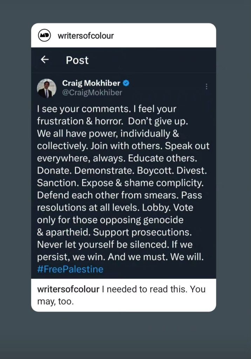Click the caption's second line "may, too."
The height and width of the screenshot is (359, 251).
coord(55,301)
